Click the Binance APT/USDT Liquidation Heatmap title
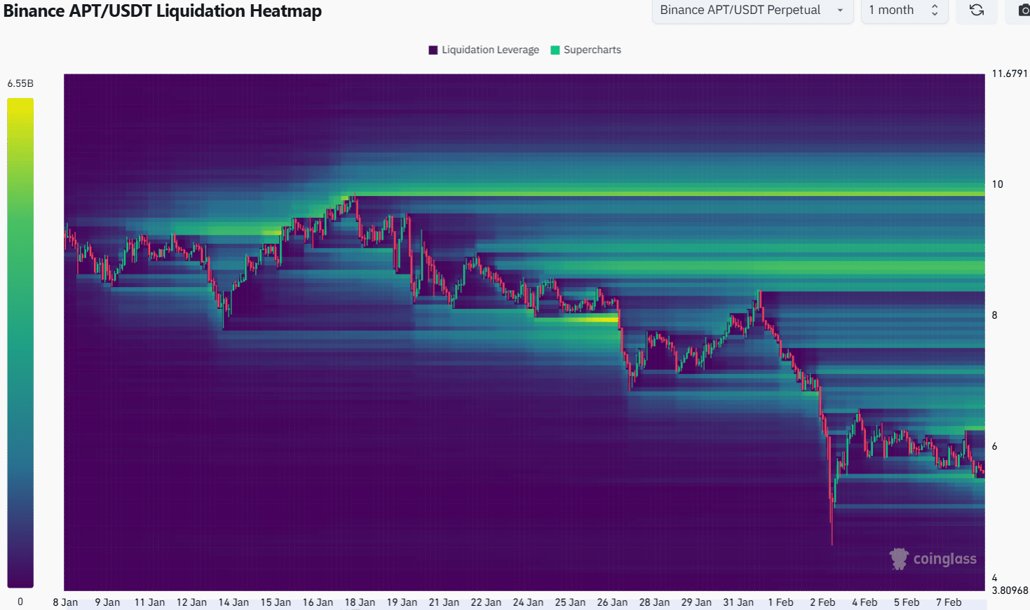Screen dimensions: 1030x610 point(163,11)
